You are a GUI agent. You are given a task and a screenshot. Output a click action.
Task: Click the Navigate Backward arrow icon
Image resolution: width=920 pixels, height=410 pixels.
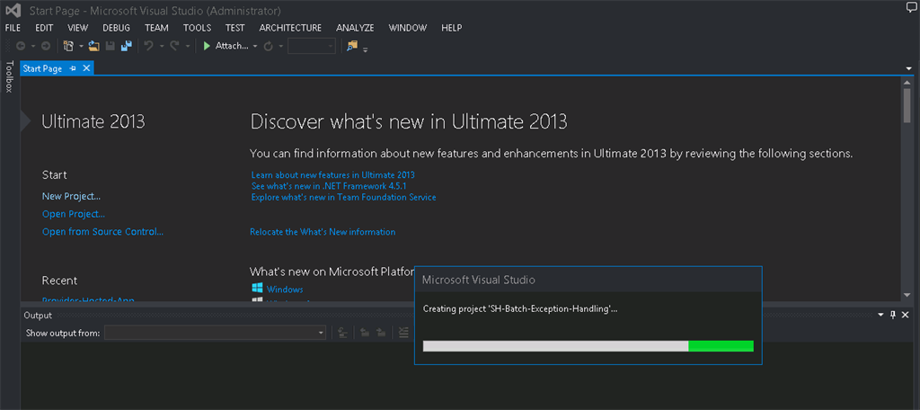tap(21, 46)
